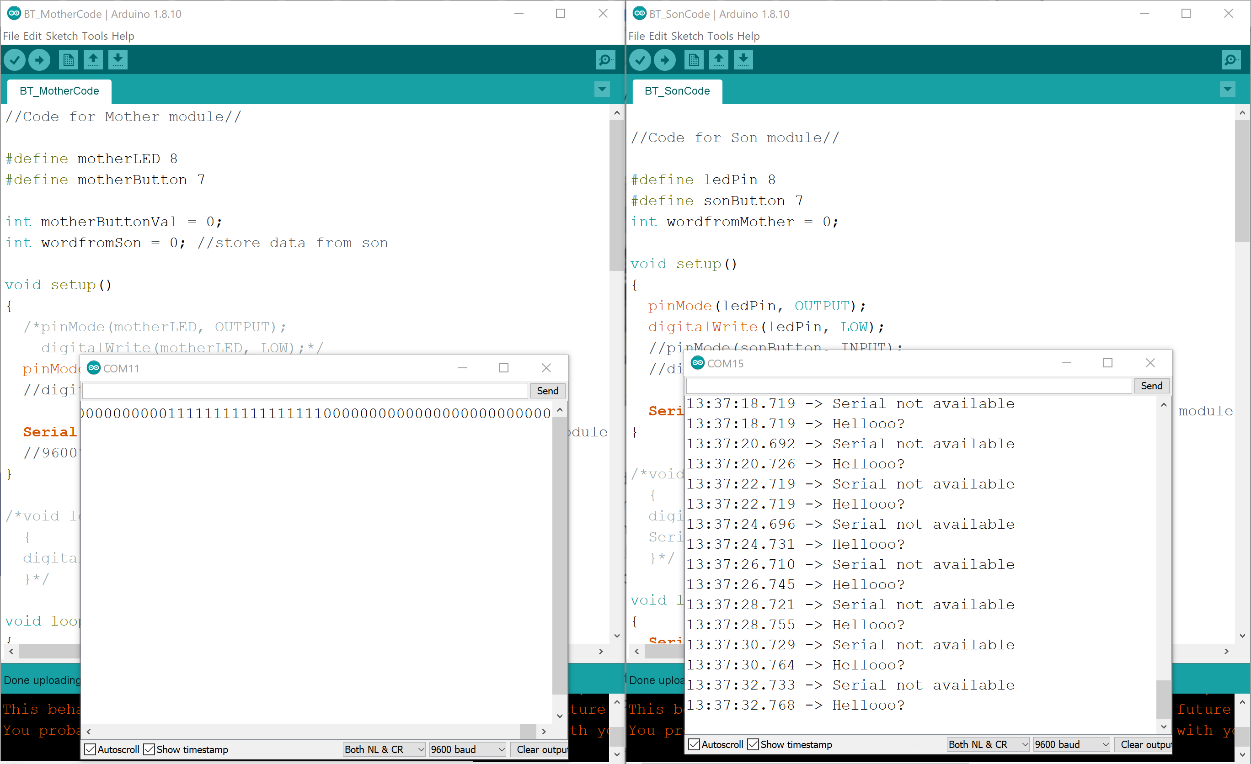Open 9600 baud dropdown in COM15
1251x764 pixels.
tap(1071, 744)
